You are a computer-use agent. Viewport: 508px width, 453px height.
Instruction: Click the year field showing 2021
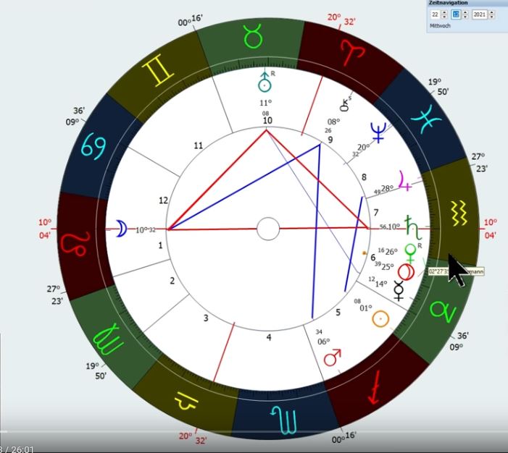pyautogui.click(x=480, y=14)
